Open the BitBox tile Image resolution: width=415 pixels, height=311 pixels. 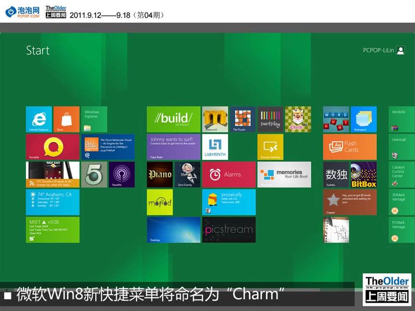[364, 175]
